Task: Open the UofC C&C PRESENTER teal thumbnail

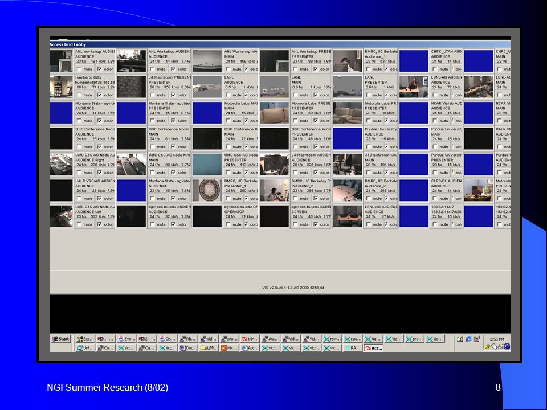Action: coord(207,164)
